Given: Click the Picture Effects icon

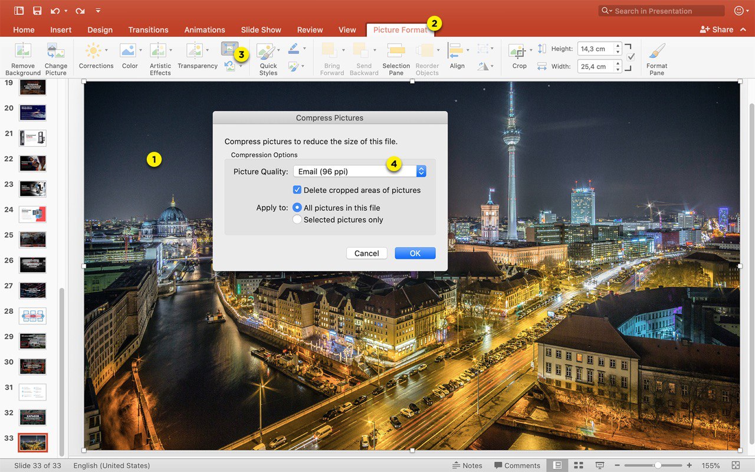Looking at the screenshot, I should point(294,67).
